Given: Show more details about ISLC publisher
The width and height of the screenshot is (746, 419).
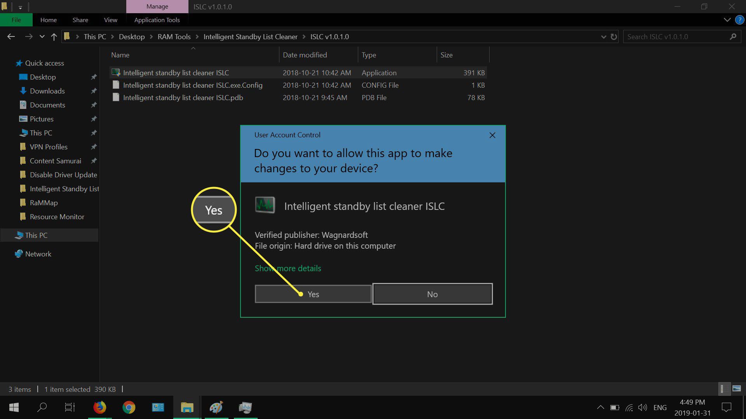Looking at the screenshot, I should (288, 268).
